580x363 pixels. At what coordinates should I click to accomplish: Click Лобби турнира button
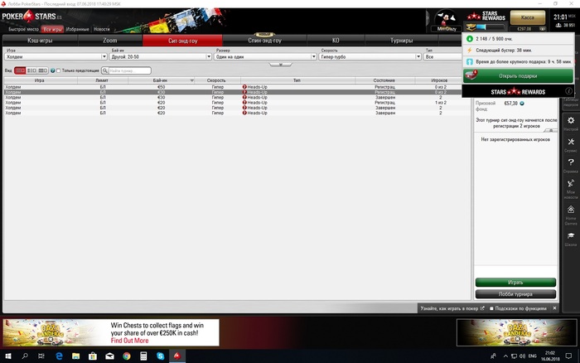pos(515,294)
